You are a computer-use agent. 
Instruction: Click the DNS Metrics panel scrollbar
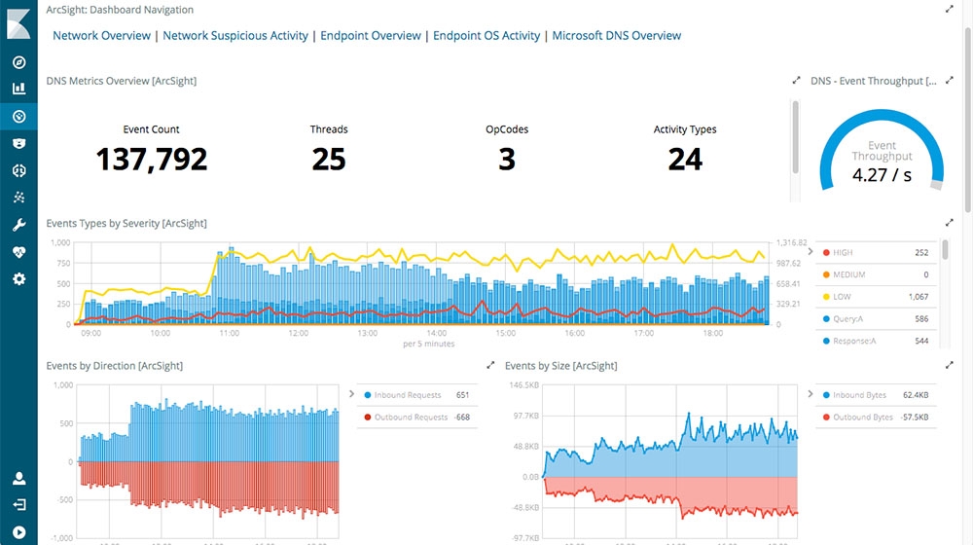[x=796, y=137]
